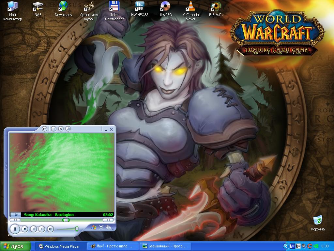Image resolution: width=334 pixels, height=251 pixels.
Task: Click the green NVIDIA tray icon
Action: click(315, 246)
